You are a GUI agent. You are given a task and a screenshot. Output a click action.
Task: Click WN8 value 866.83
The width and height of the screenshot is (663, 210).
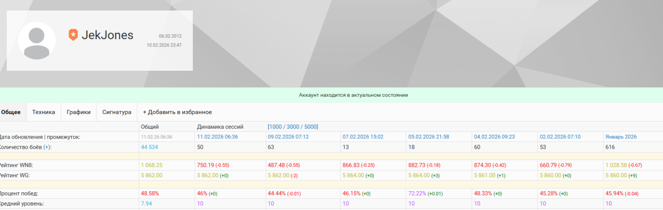pos(351,165)
